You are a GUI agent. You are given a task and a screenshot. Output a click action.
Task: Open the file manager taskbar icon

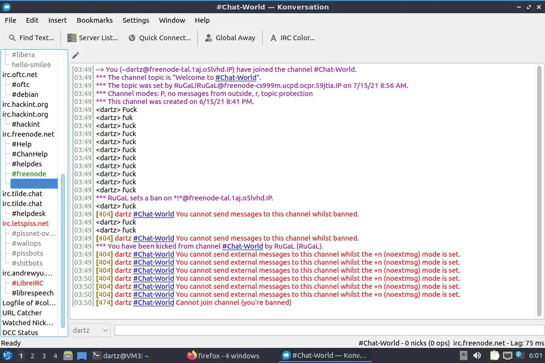click(68, 356)
